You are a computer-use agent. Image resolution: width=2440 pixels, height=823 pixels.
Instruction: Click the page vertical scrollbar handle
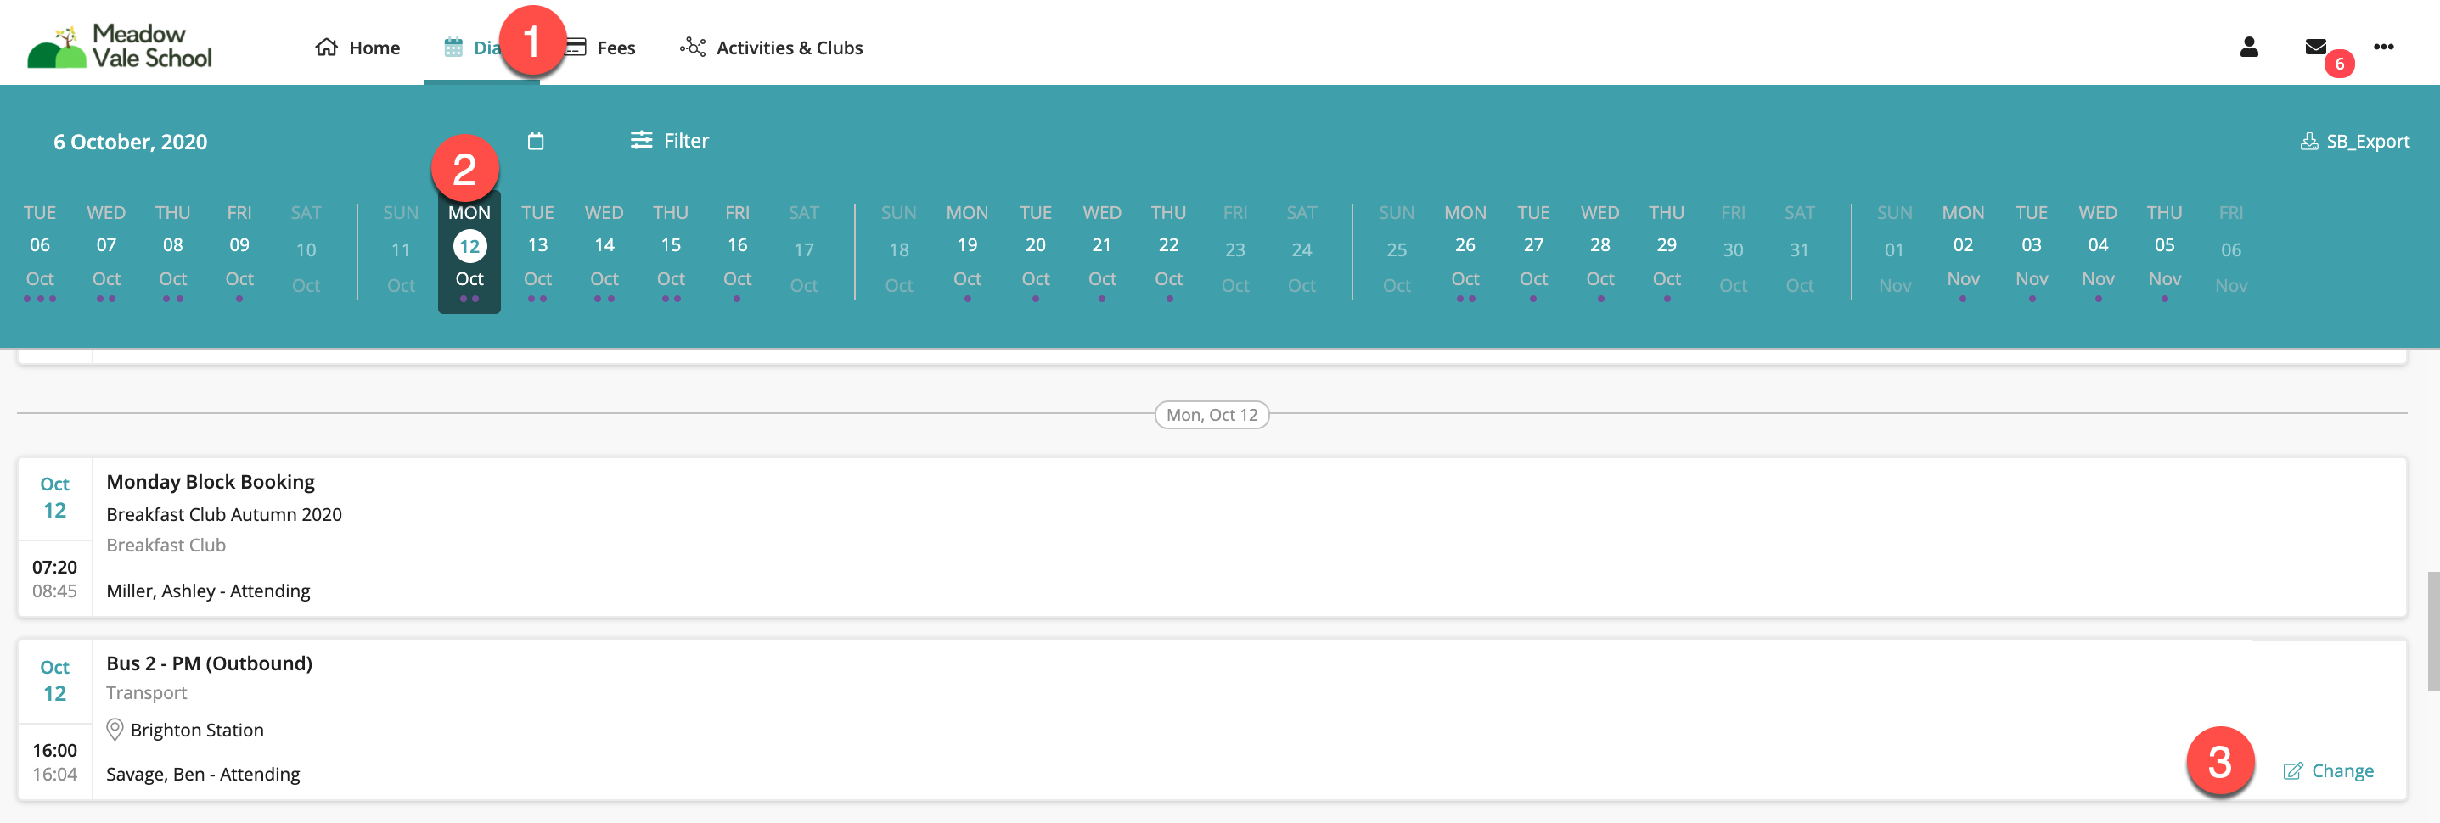(x=2432, y=630)
